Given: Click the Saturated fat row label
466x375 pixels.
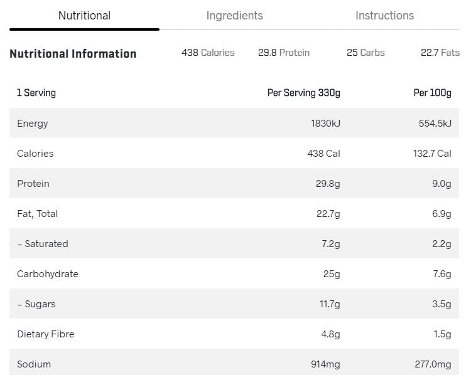Looking at the screenshot, I should pos(43,244).
